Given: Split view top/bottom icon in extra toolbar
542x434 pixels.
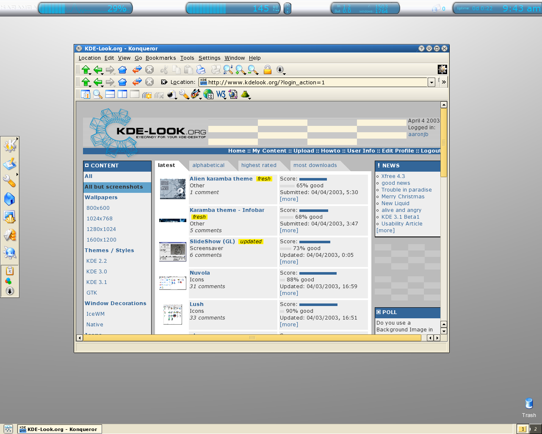Looking at the screenshot, I should click(110, 94).
